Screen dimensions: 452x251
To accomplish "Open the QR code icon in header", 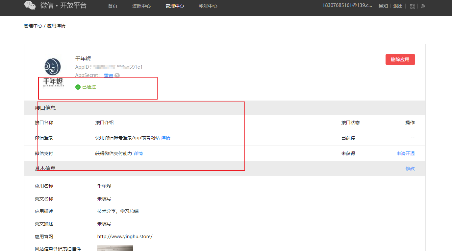I will pos(412,6).
